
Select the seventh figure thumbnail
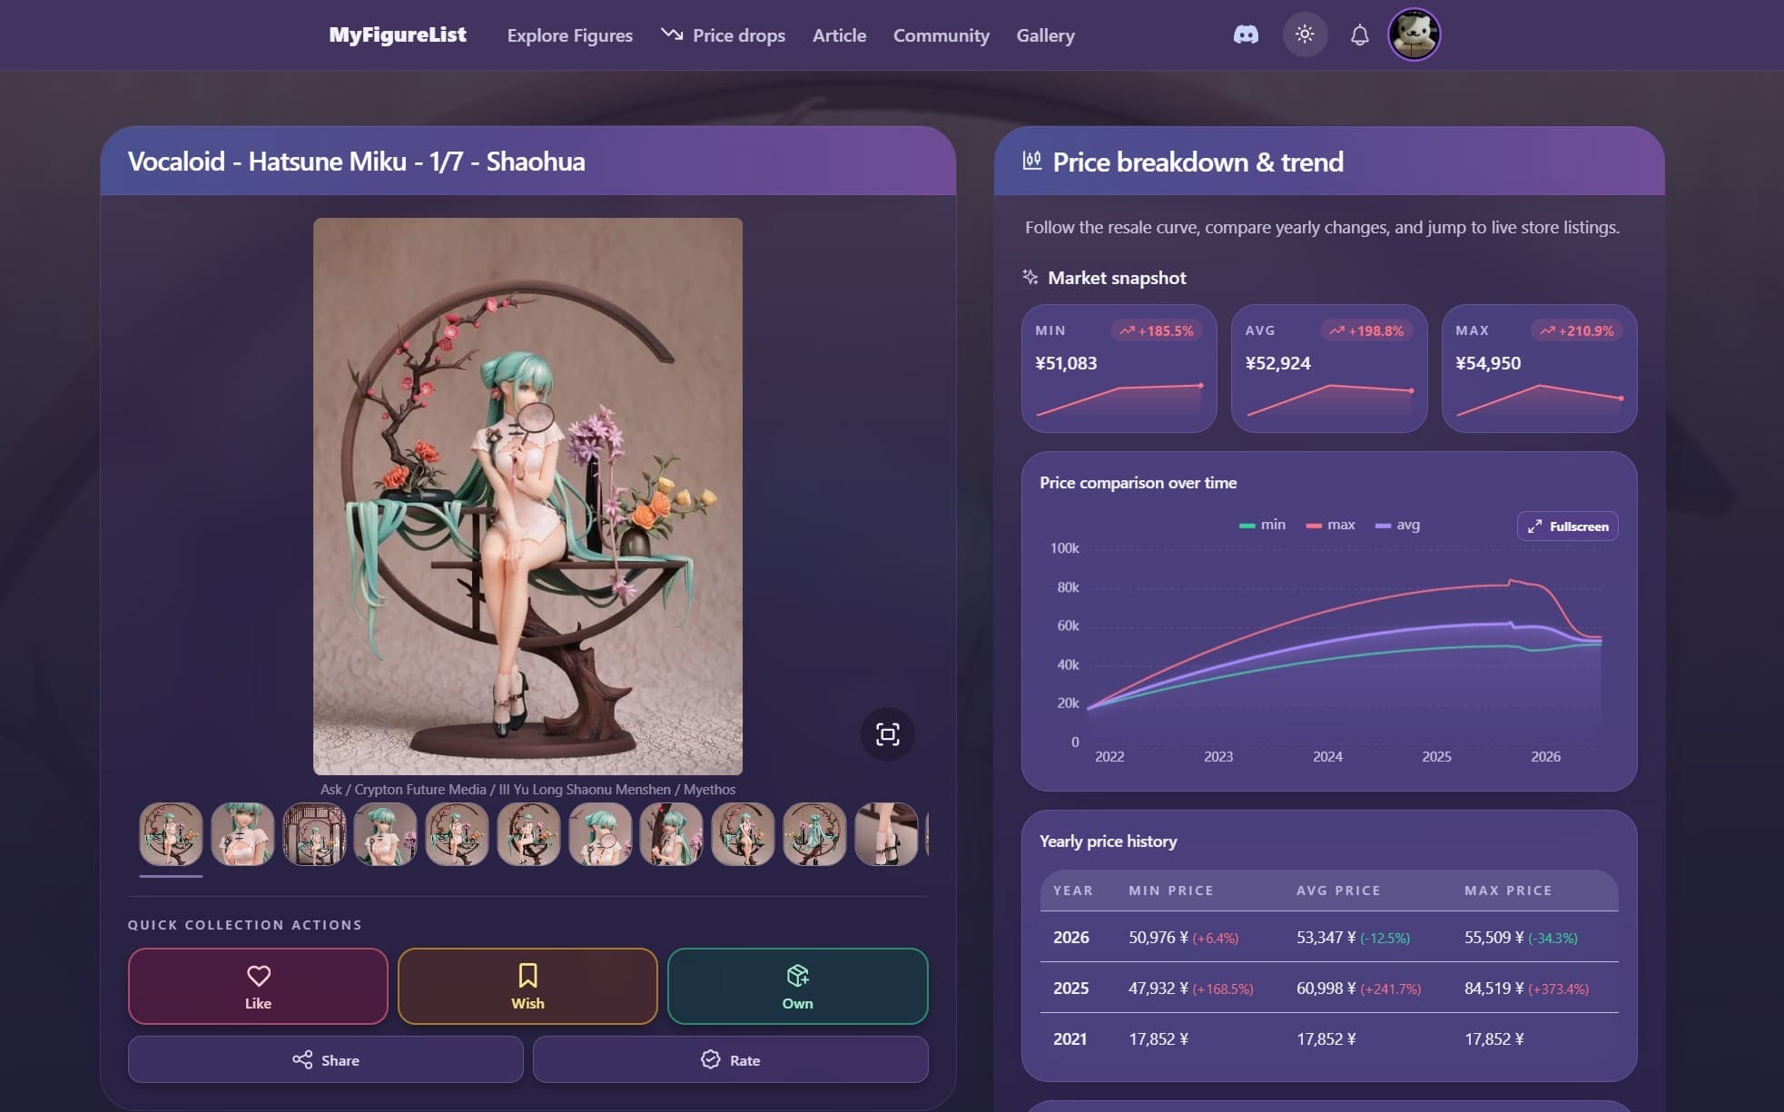[600, 833]
